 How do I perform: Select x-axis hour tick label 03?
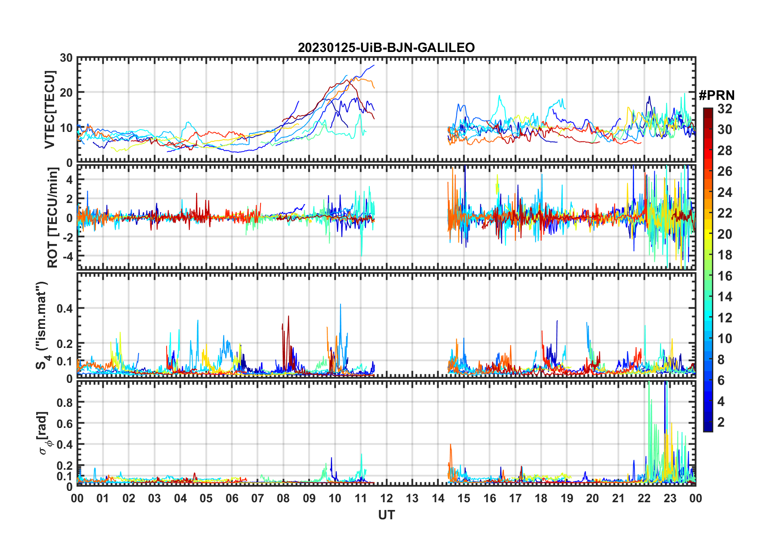click(x=154, y=498)
